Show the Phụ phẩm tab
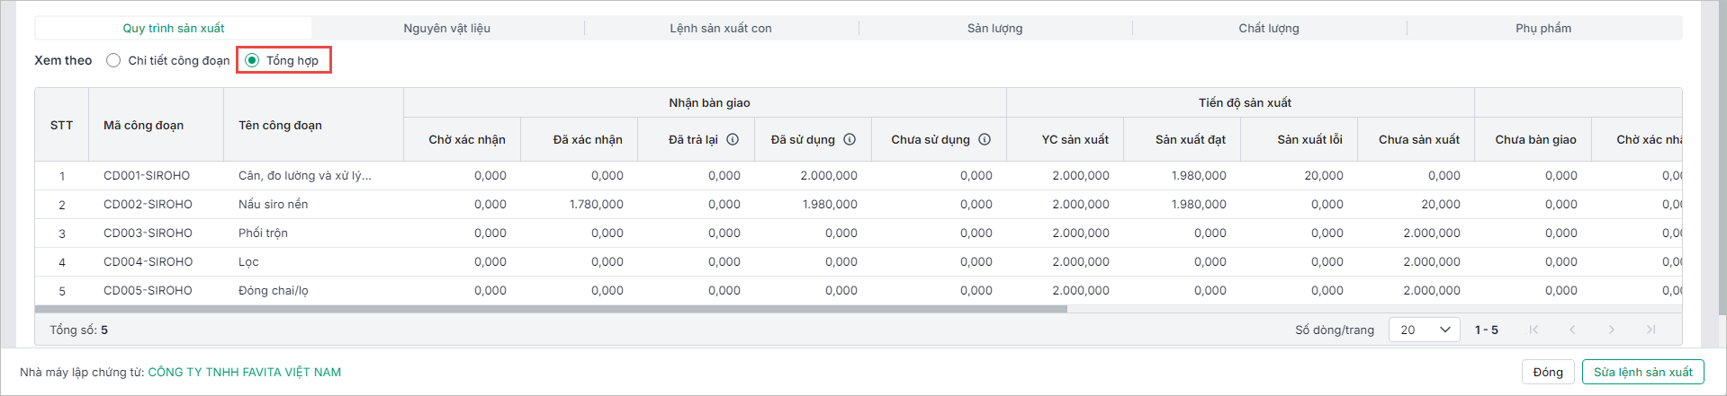The image size is (1727, 396). [x=1543, y=28]
